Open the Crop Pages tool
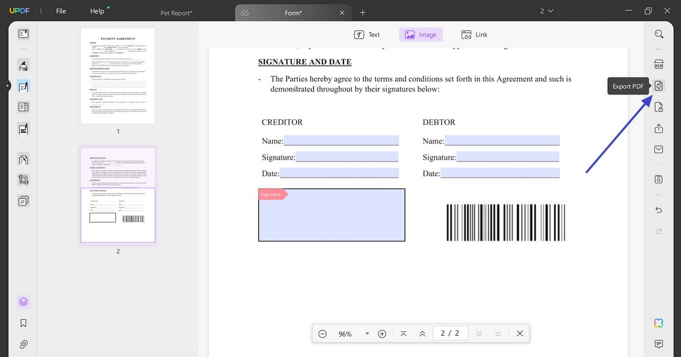 click(23, 179)
